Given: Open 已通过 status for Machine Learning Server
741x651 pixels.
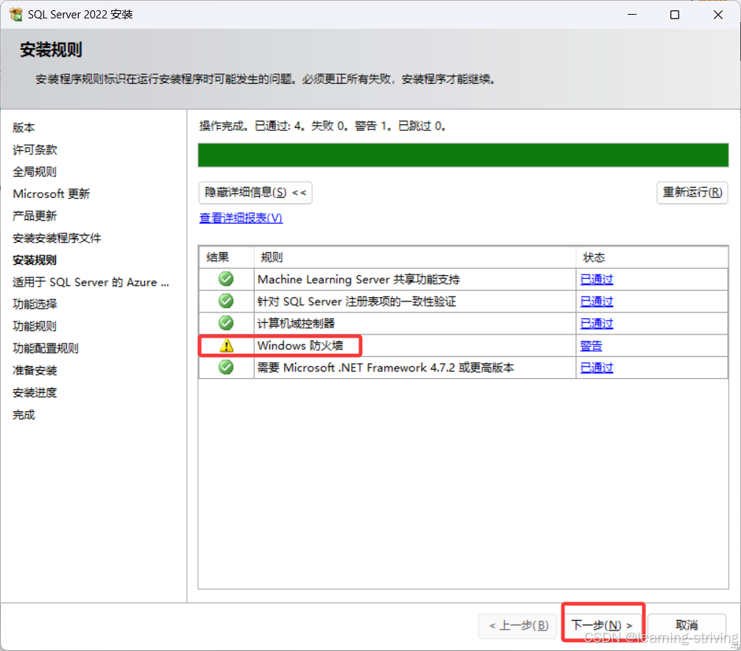Looking at the screenshot, I should (x=596, y=280).
